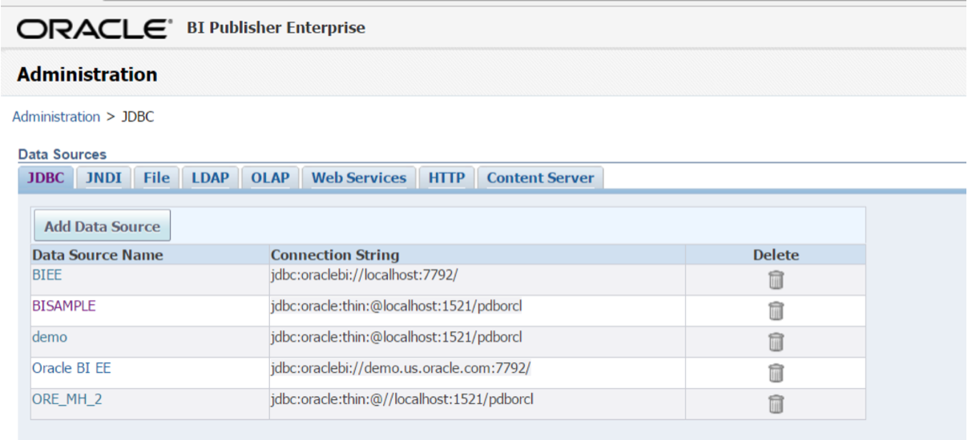The height and width of the screenshot is (440, 968).
Task: Delete the BIEE data source
Action: [776, 280]
